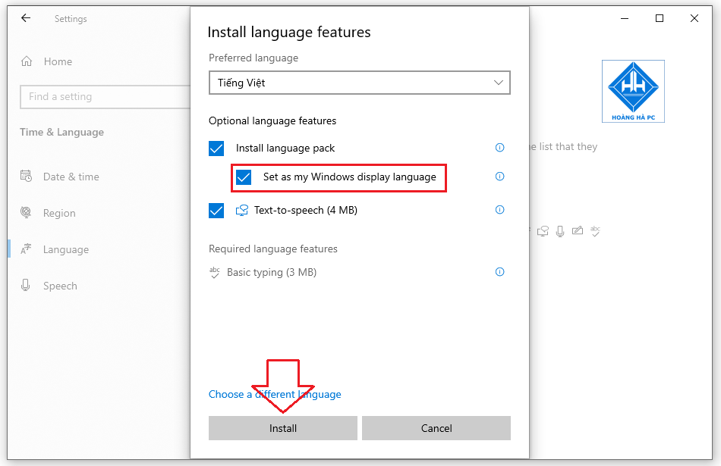Uncheck Text-to-speech (4 MB)

click(216, 210)
